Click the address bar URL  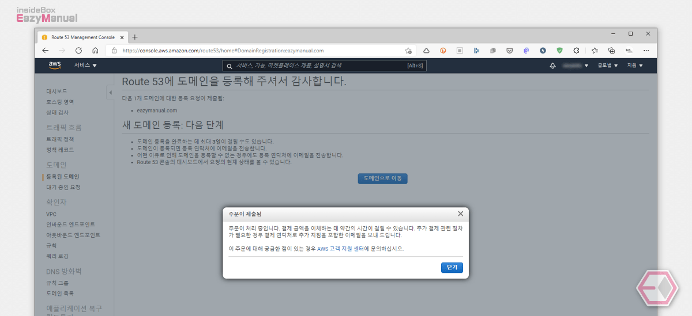point(223,51)
